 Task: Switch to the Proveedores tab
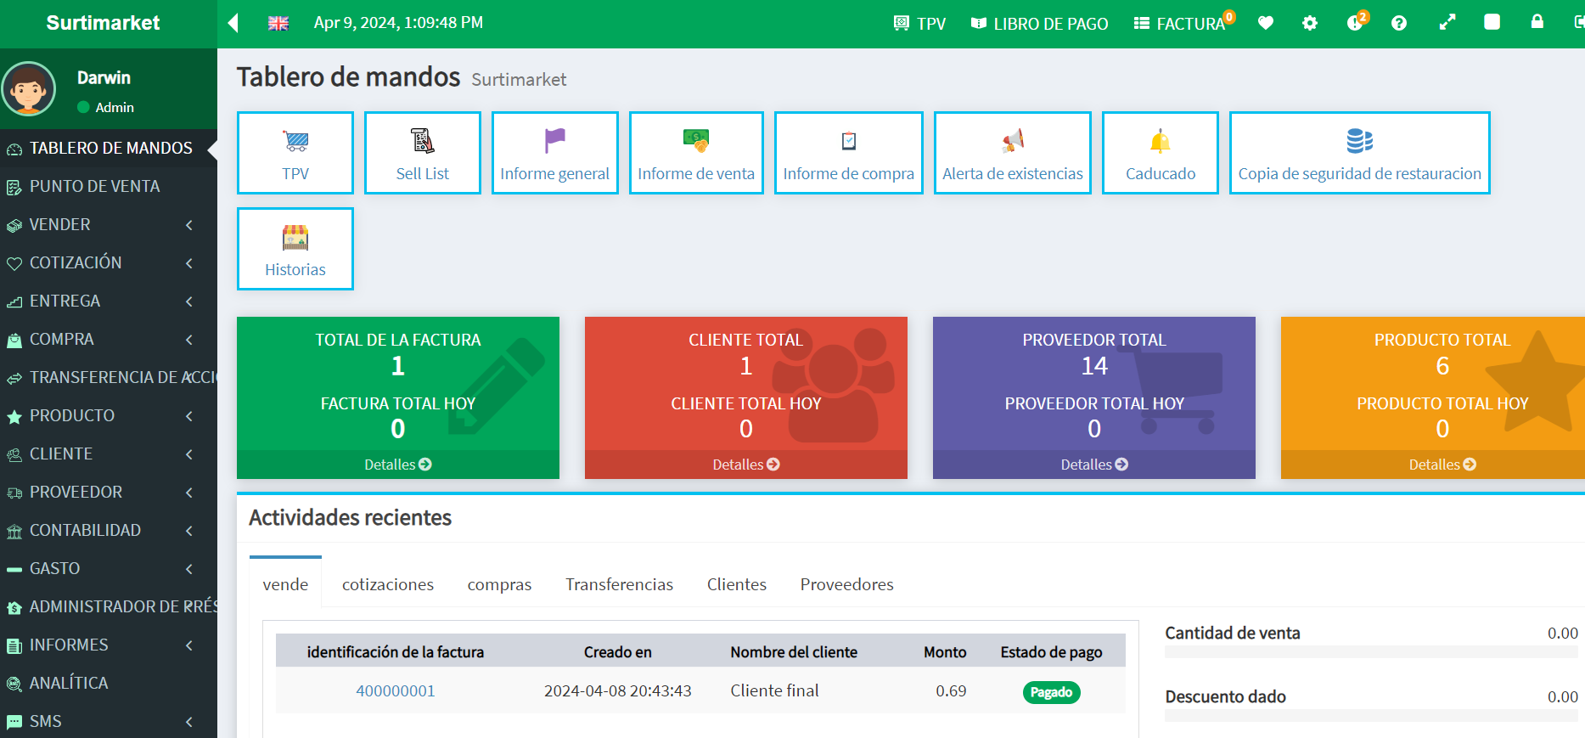click(x=846, y=584)
